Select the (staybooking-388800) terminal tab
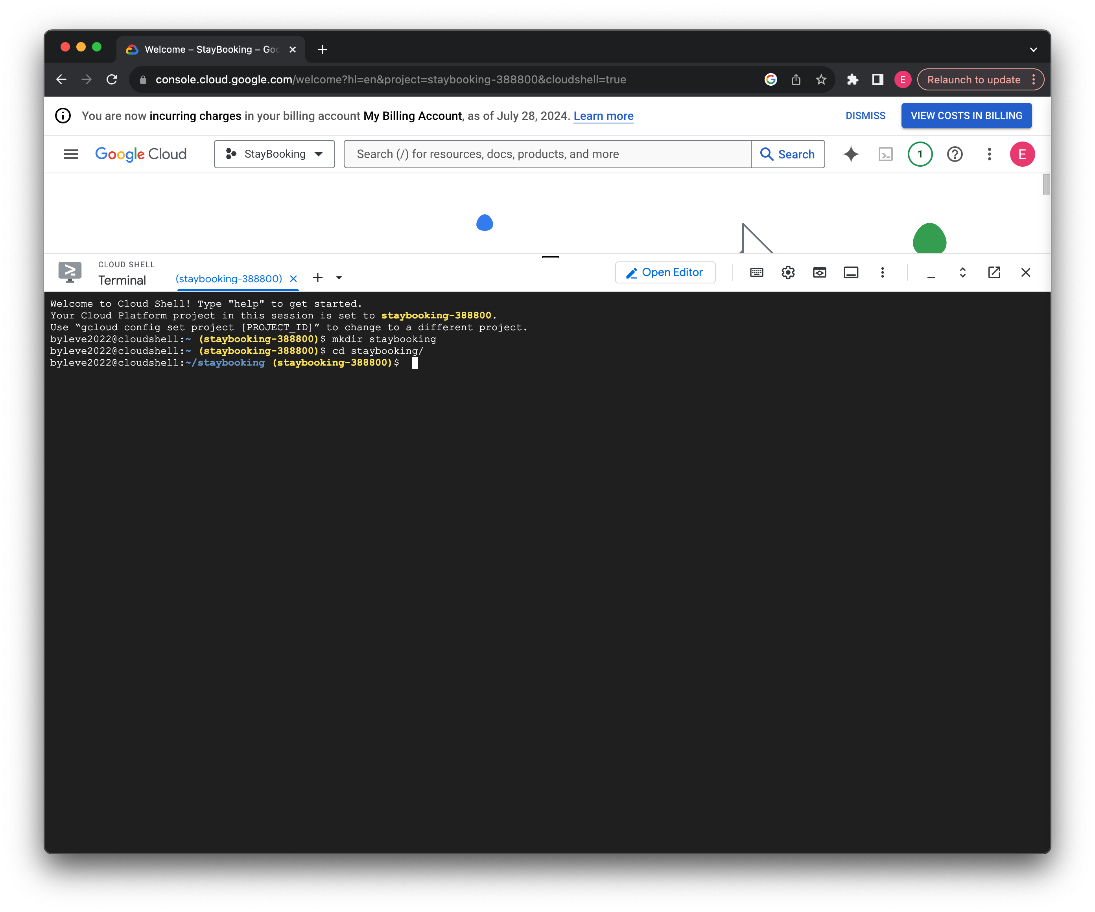Viewport: 1095px width, 912px height. pyautogui.click(x=229, y=279)
